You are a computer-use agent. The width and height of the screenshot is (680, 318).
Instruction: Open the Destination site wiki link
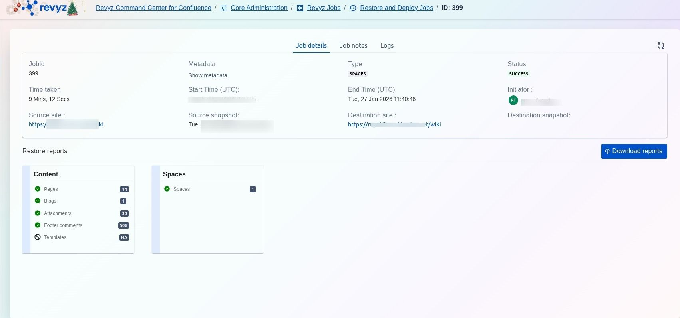[x=394, y=124]
